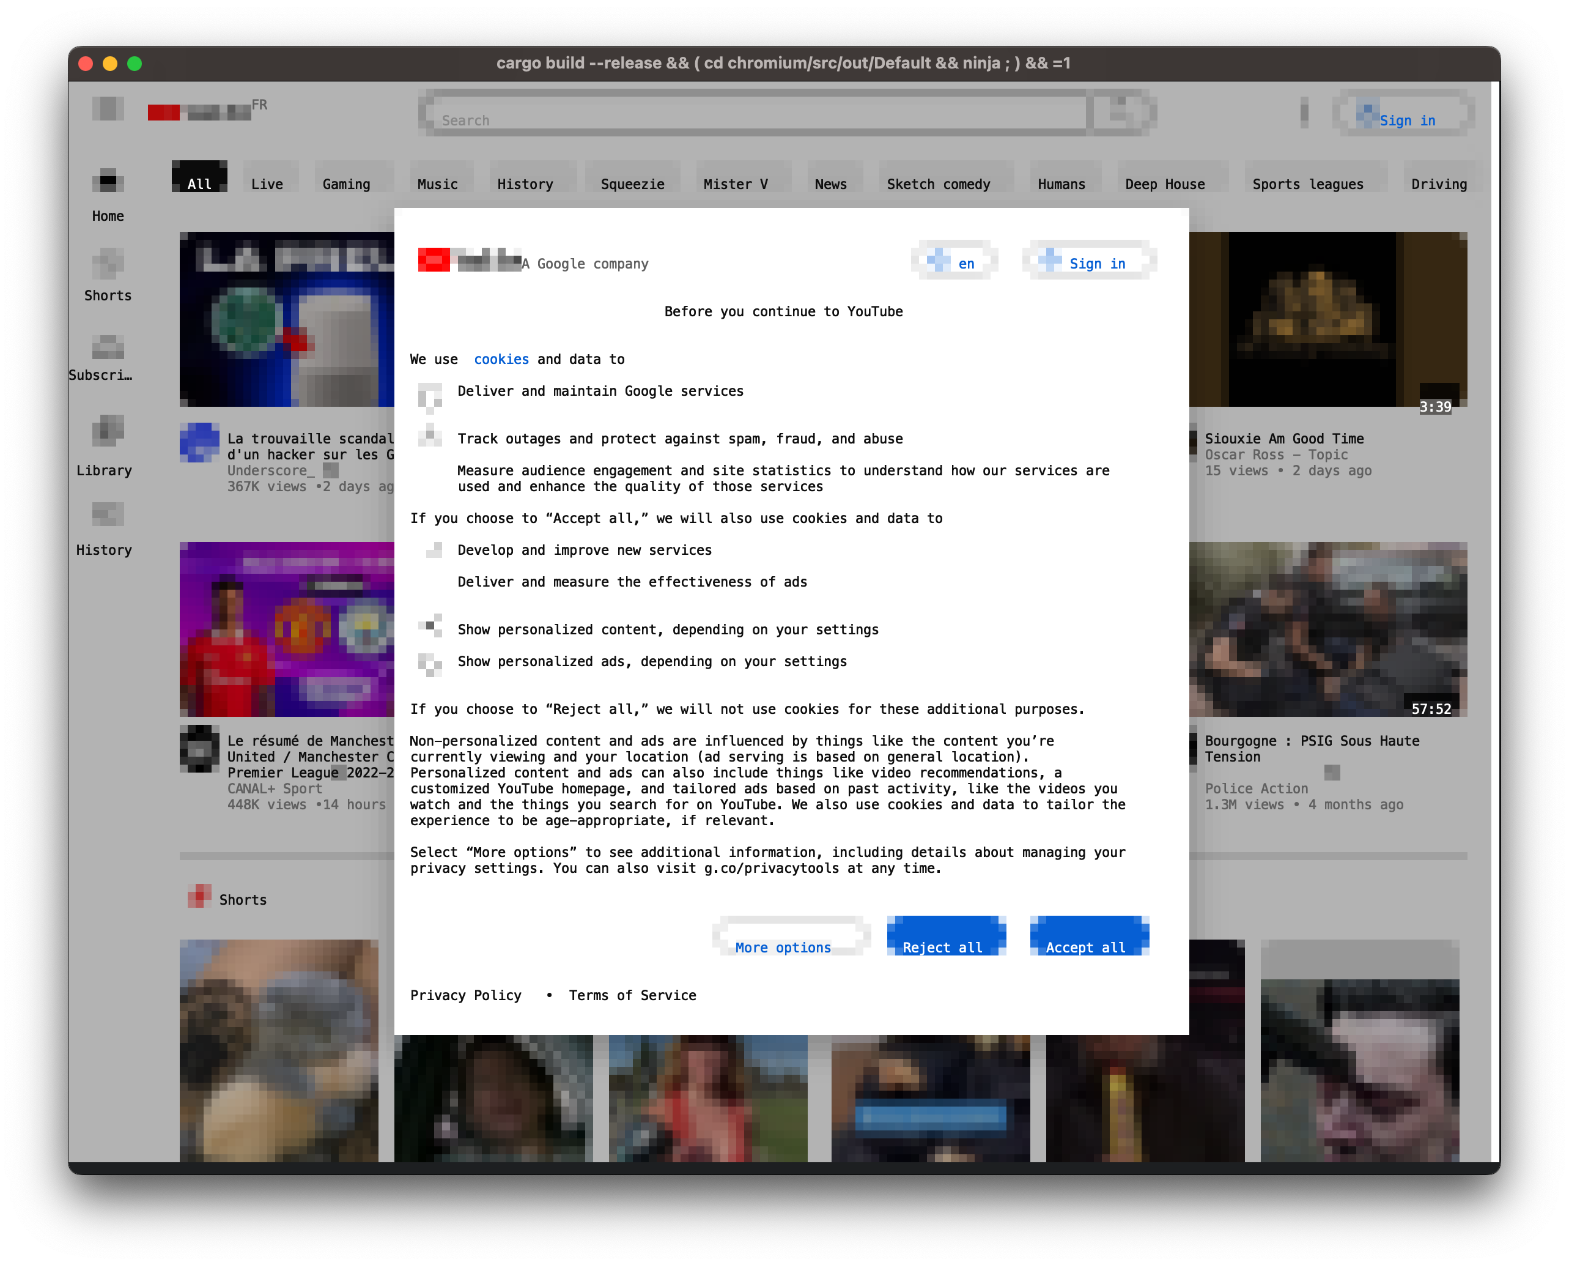Open Shorts from the sidebar icon

coord(108,263)
